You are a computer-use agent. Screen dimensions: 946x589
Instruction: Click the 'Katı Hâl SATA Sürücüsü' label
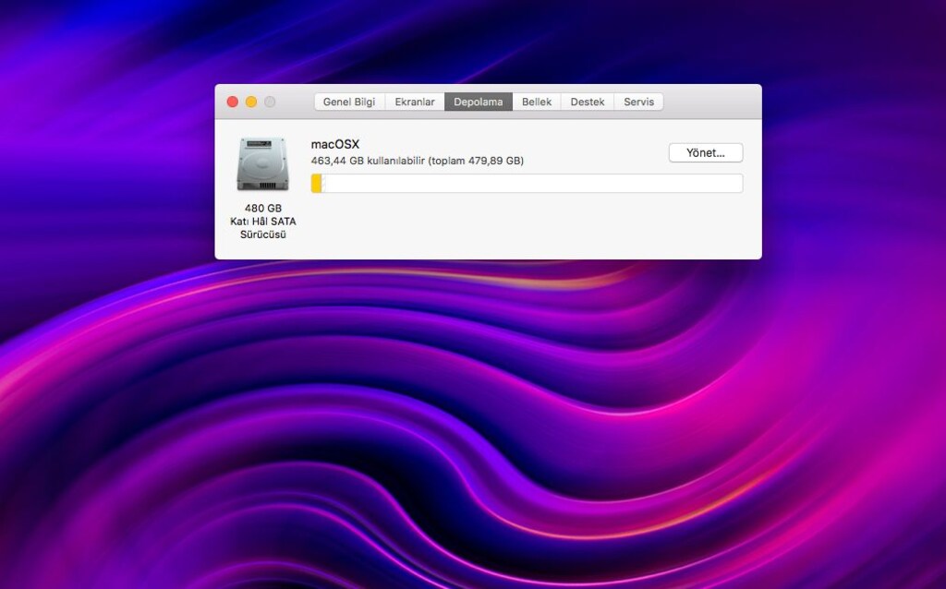(x=263, y=228)
